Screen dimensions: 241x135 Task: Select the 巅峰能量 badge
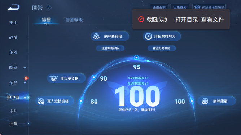point(216,101)
